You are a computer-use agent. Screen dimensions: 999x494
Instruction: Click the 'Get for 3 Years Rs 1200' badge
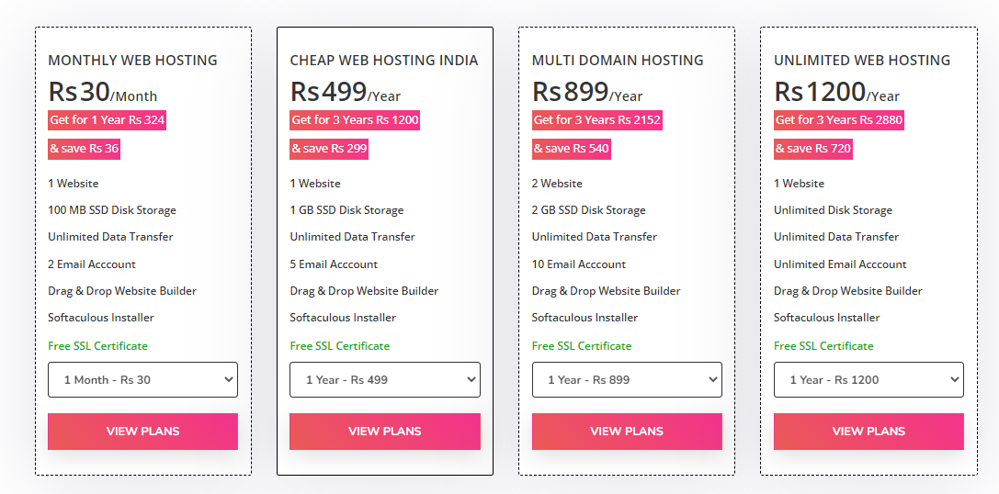355,120
